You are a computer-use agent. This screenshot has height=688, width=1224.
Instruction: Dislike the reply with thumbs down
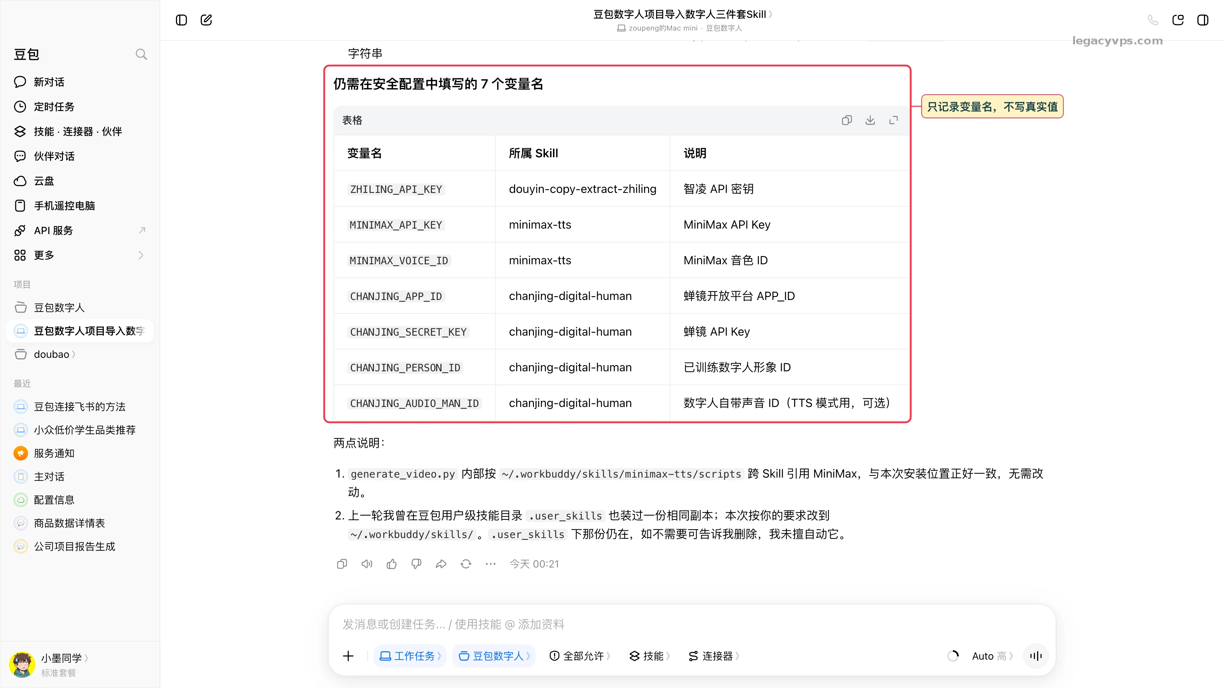pyautogui.click(x=416, y=564)
